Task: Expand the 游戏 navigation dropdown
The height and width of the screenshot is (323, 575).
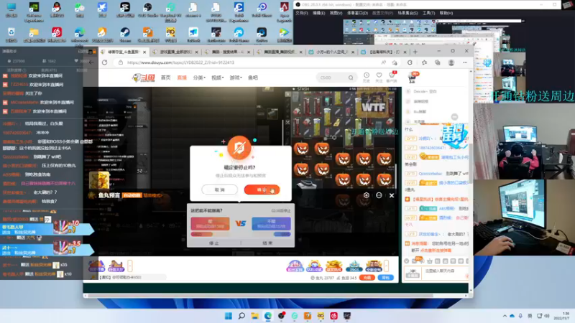Action: click(x=236, y=78)
